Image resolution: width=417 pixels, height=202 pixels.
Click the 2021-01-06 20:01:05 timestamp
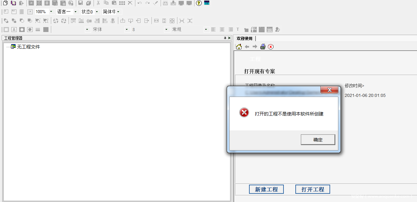(x=365, y=95)
